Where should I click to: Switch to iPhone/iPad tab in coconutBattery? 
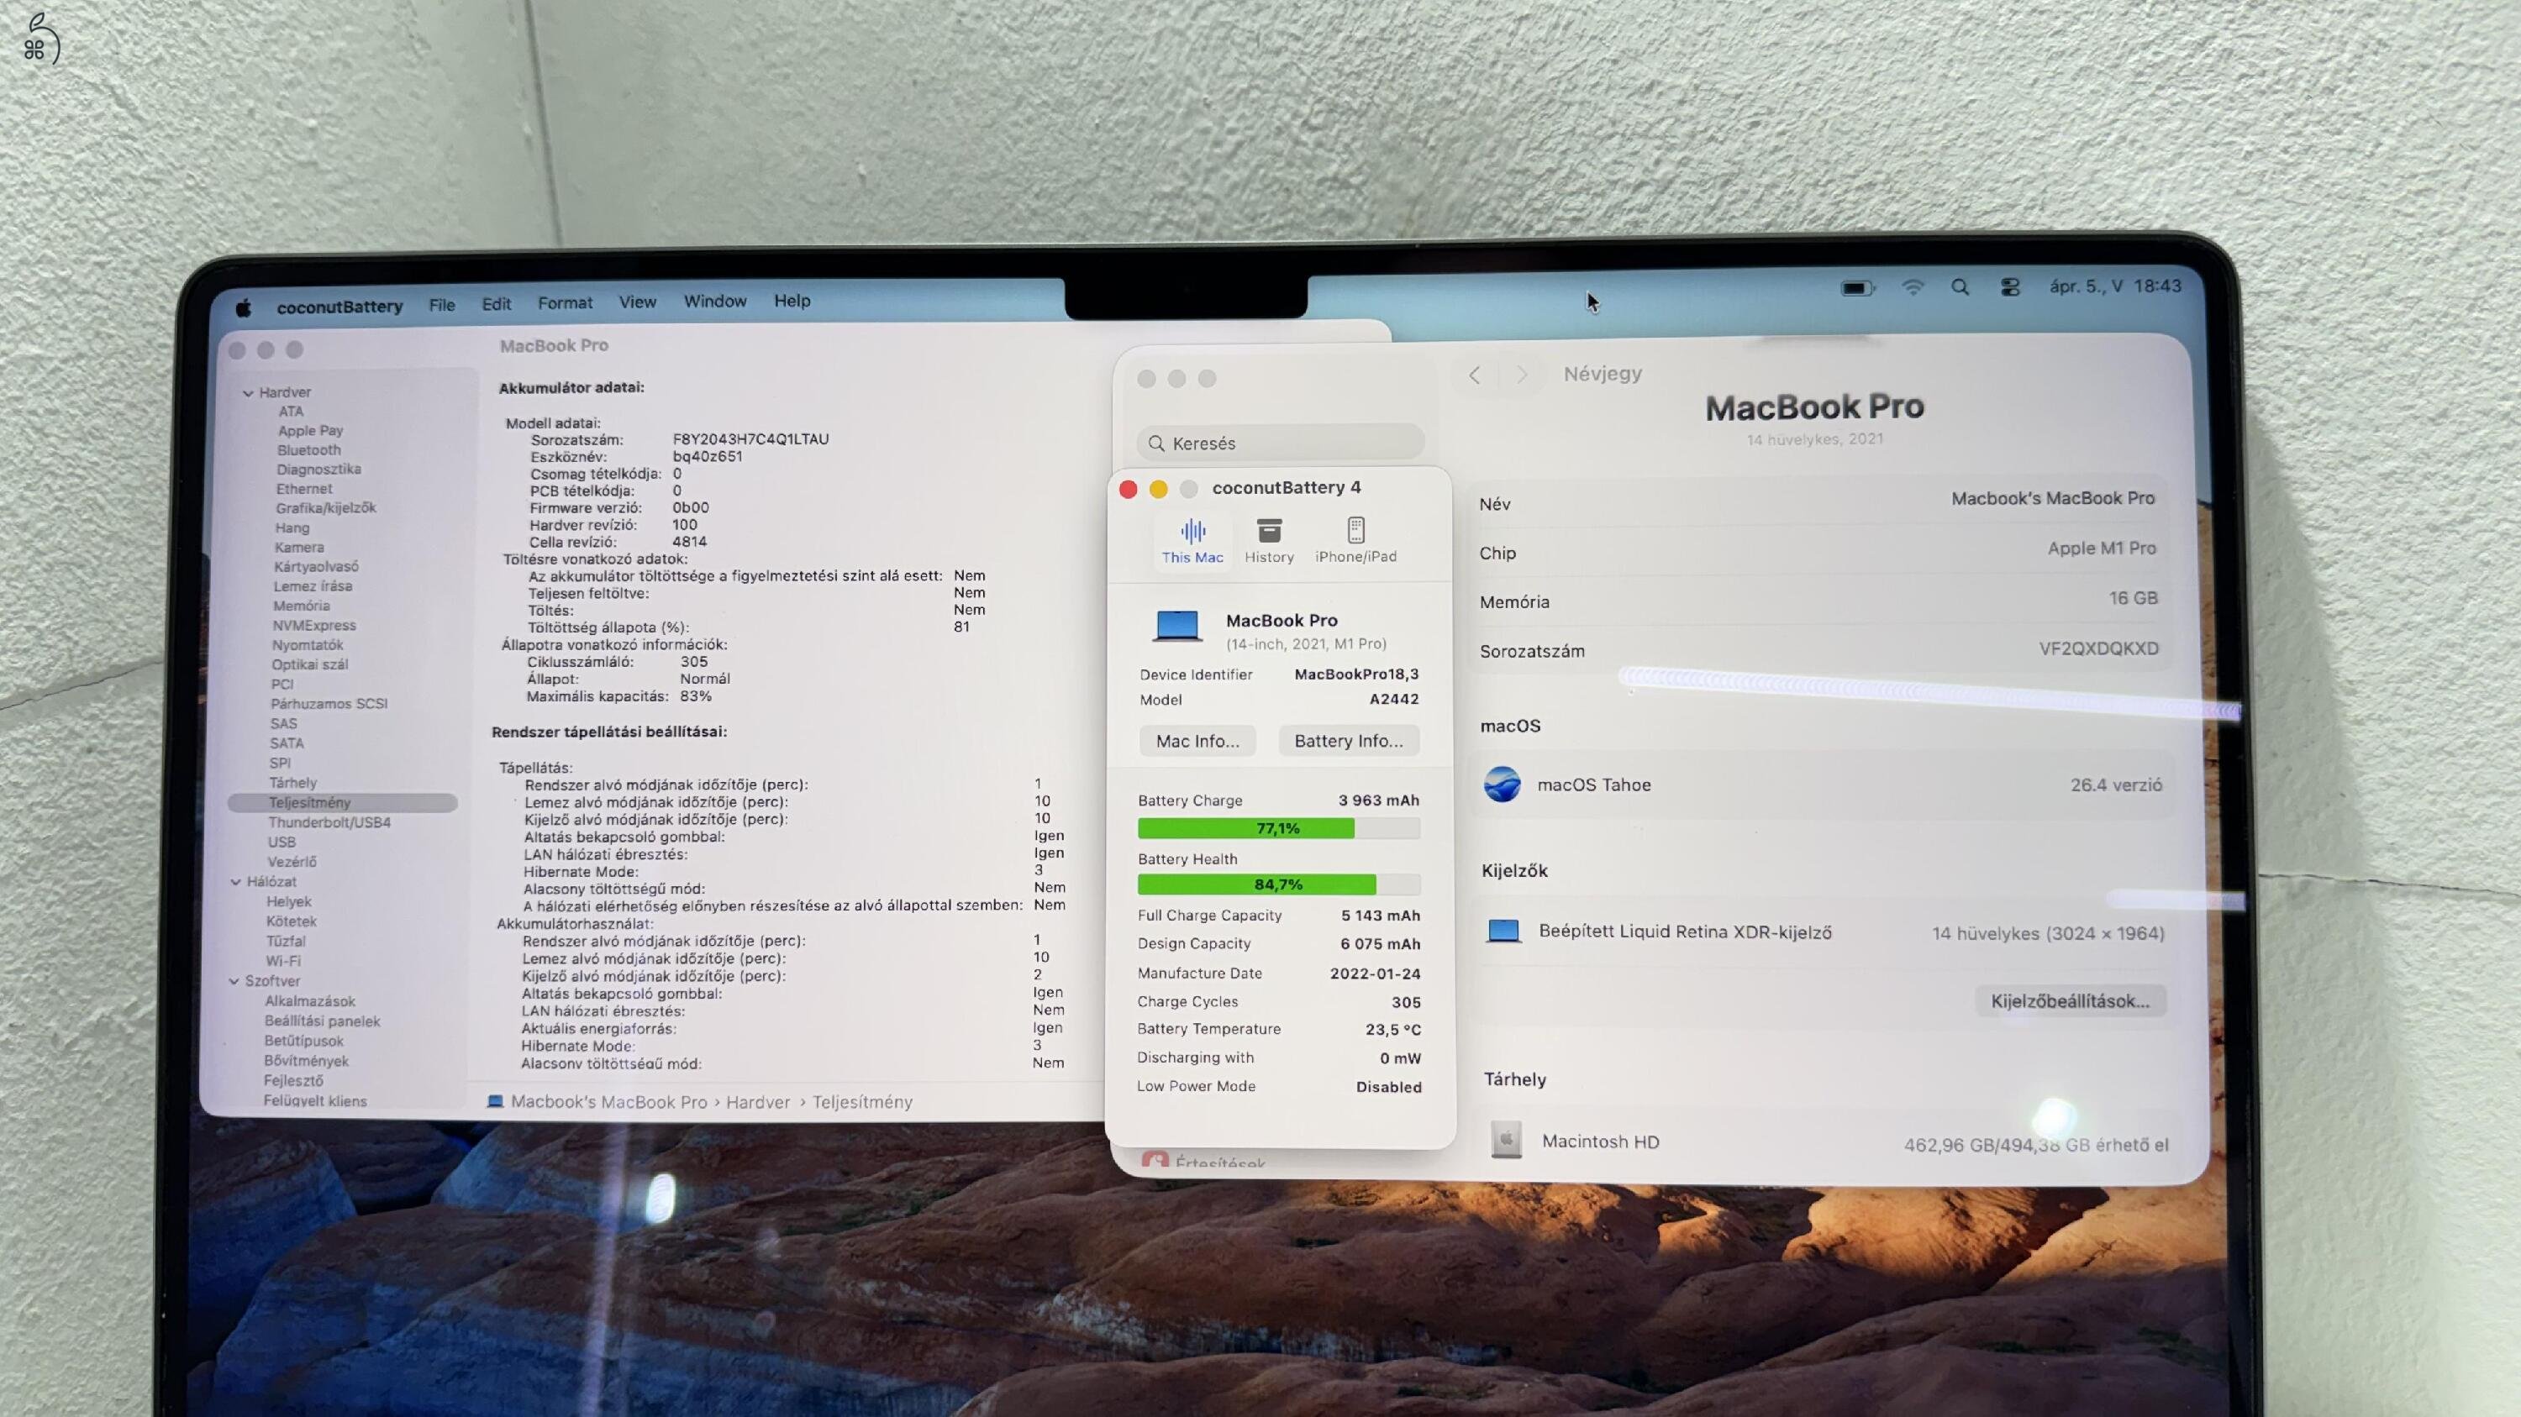1355,541
